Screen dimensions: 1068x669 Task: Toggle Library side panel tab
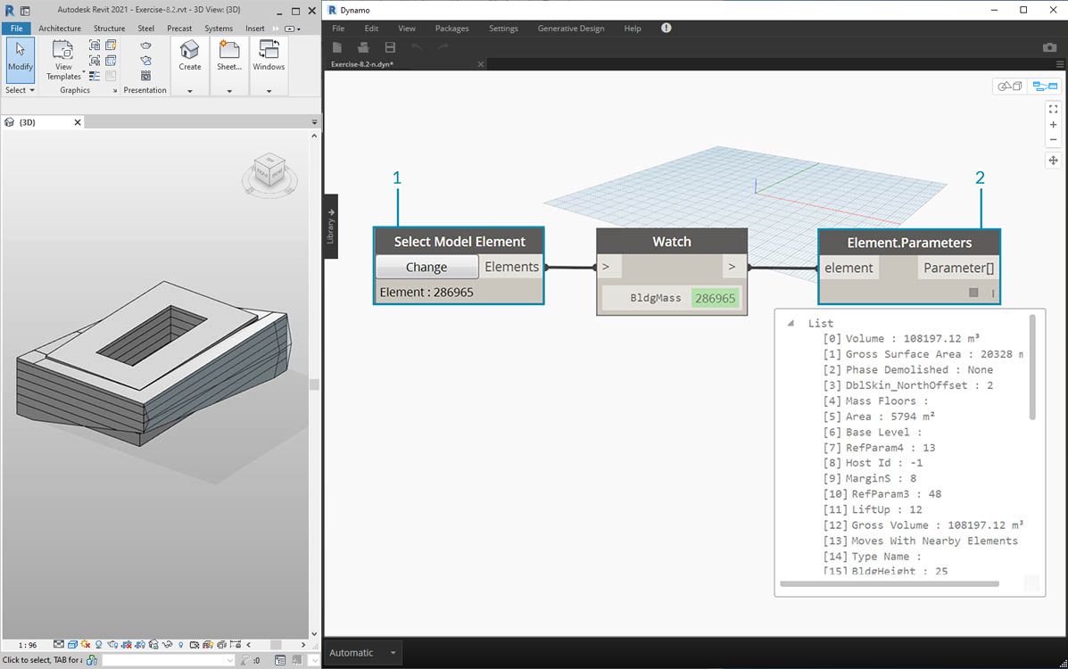pyautogui.click(x=330, y=226)
